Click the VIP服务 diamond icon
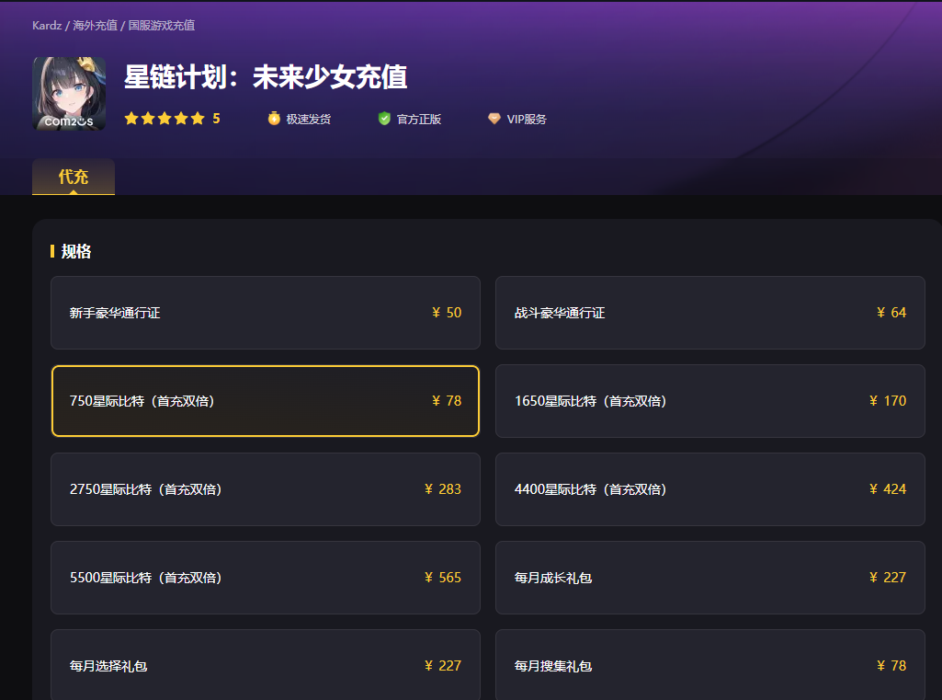This screenshot has width=942, height=700. [494, 119]
